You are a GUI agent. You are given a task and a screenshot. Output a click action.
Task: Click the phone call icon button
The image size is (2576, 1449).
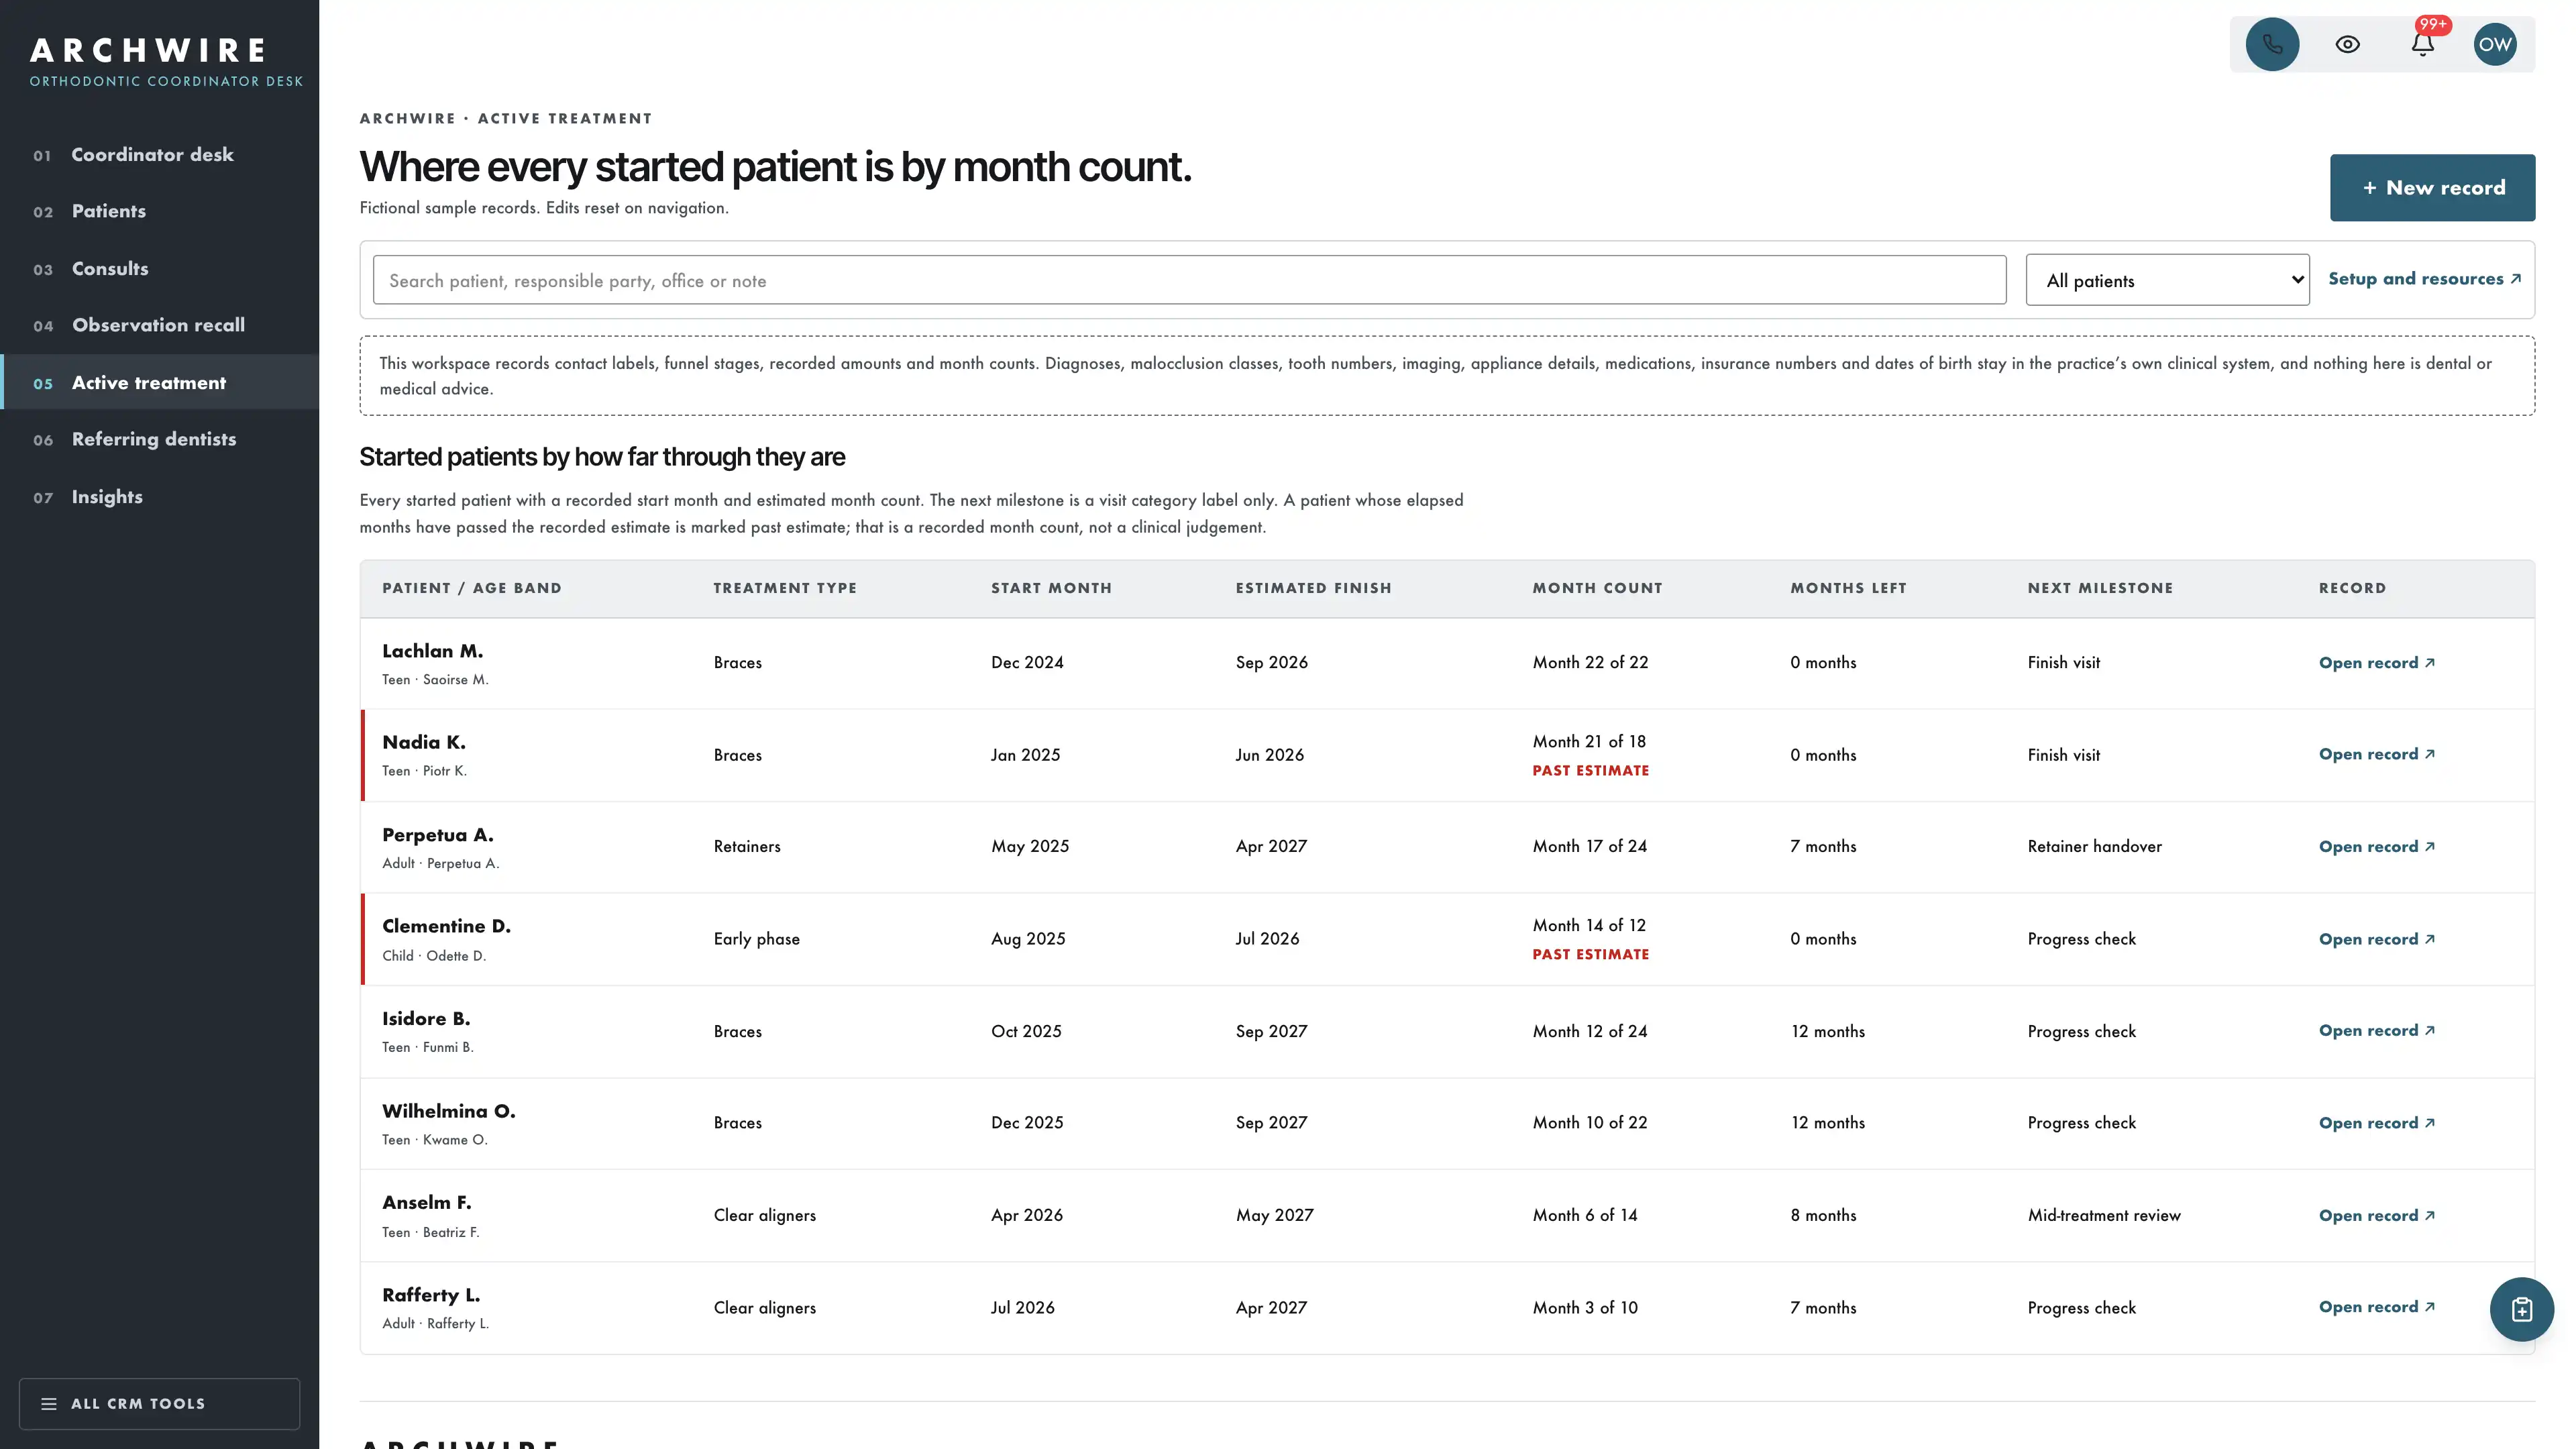pos(2272,44)
